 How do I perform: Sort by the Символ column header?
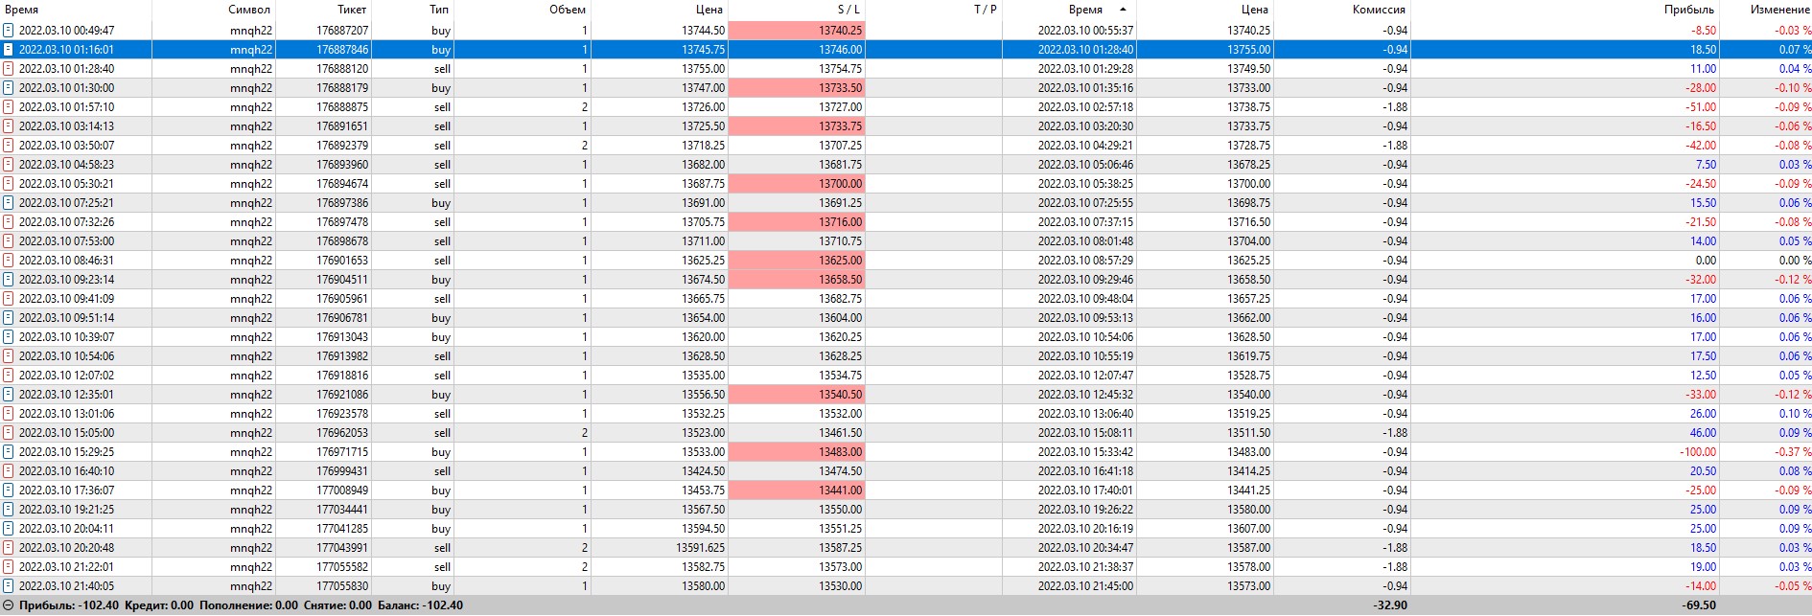coord(249,10)
